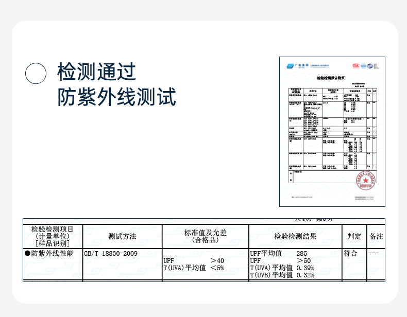Click the 检验检测报告附页 title in the thumbnail
The image size is (407, 317).
[x=331, y=78]
